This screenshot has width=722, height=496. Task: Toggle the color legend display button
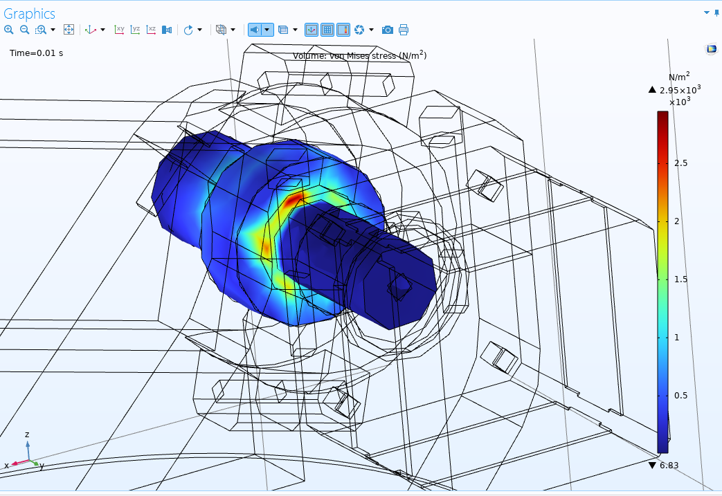point(343,30)
